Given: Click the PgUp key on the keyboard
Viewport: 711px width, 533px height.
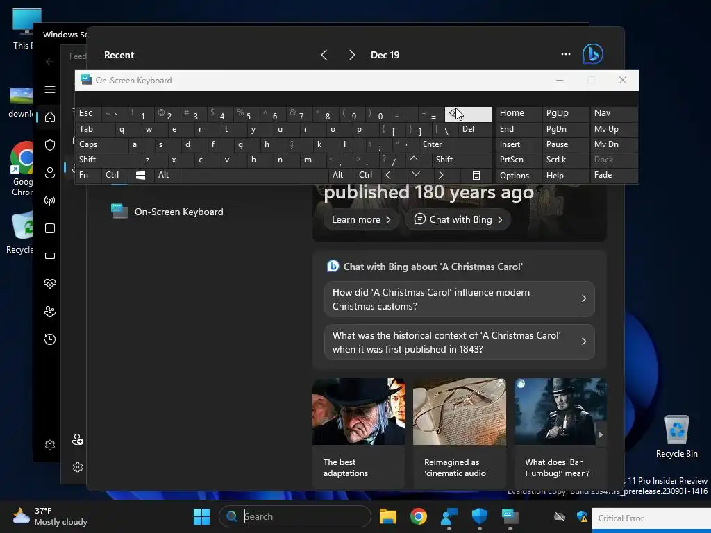Looking at the screenshot, I should coord(566,113).
